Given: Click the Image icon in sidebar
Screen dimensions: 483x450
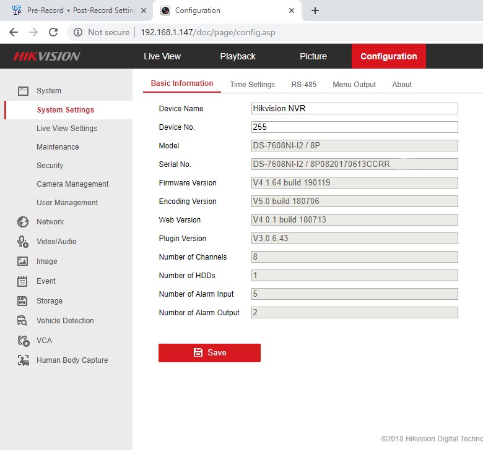Looking at the screenshot, I should pos(23,261).
